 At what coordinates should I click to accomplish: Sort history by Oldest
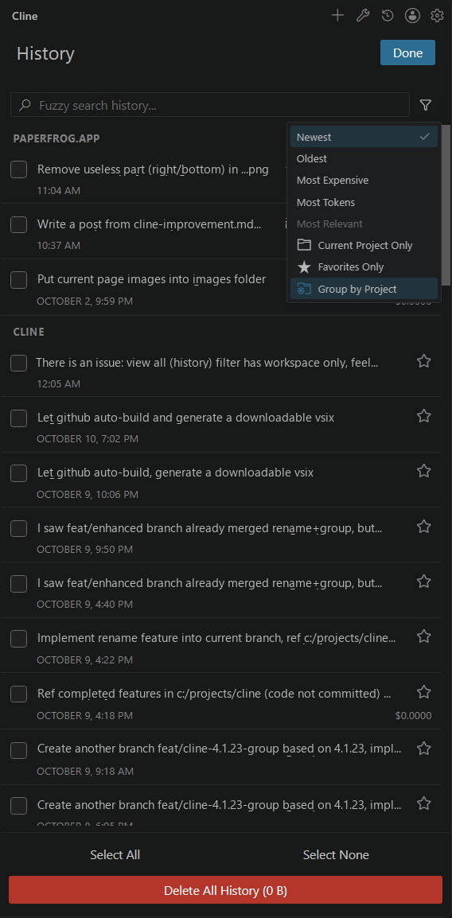364,158
